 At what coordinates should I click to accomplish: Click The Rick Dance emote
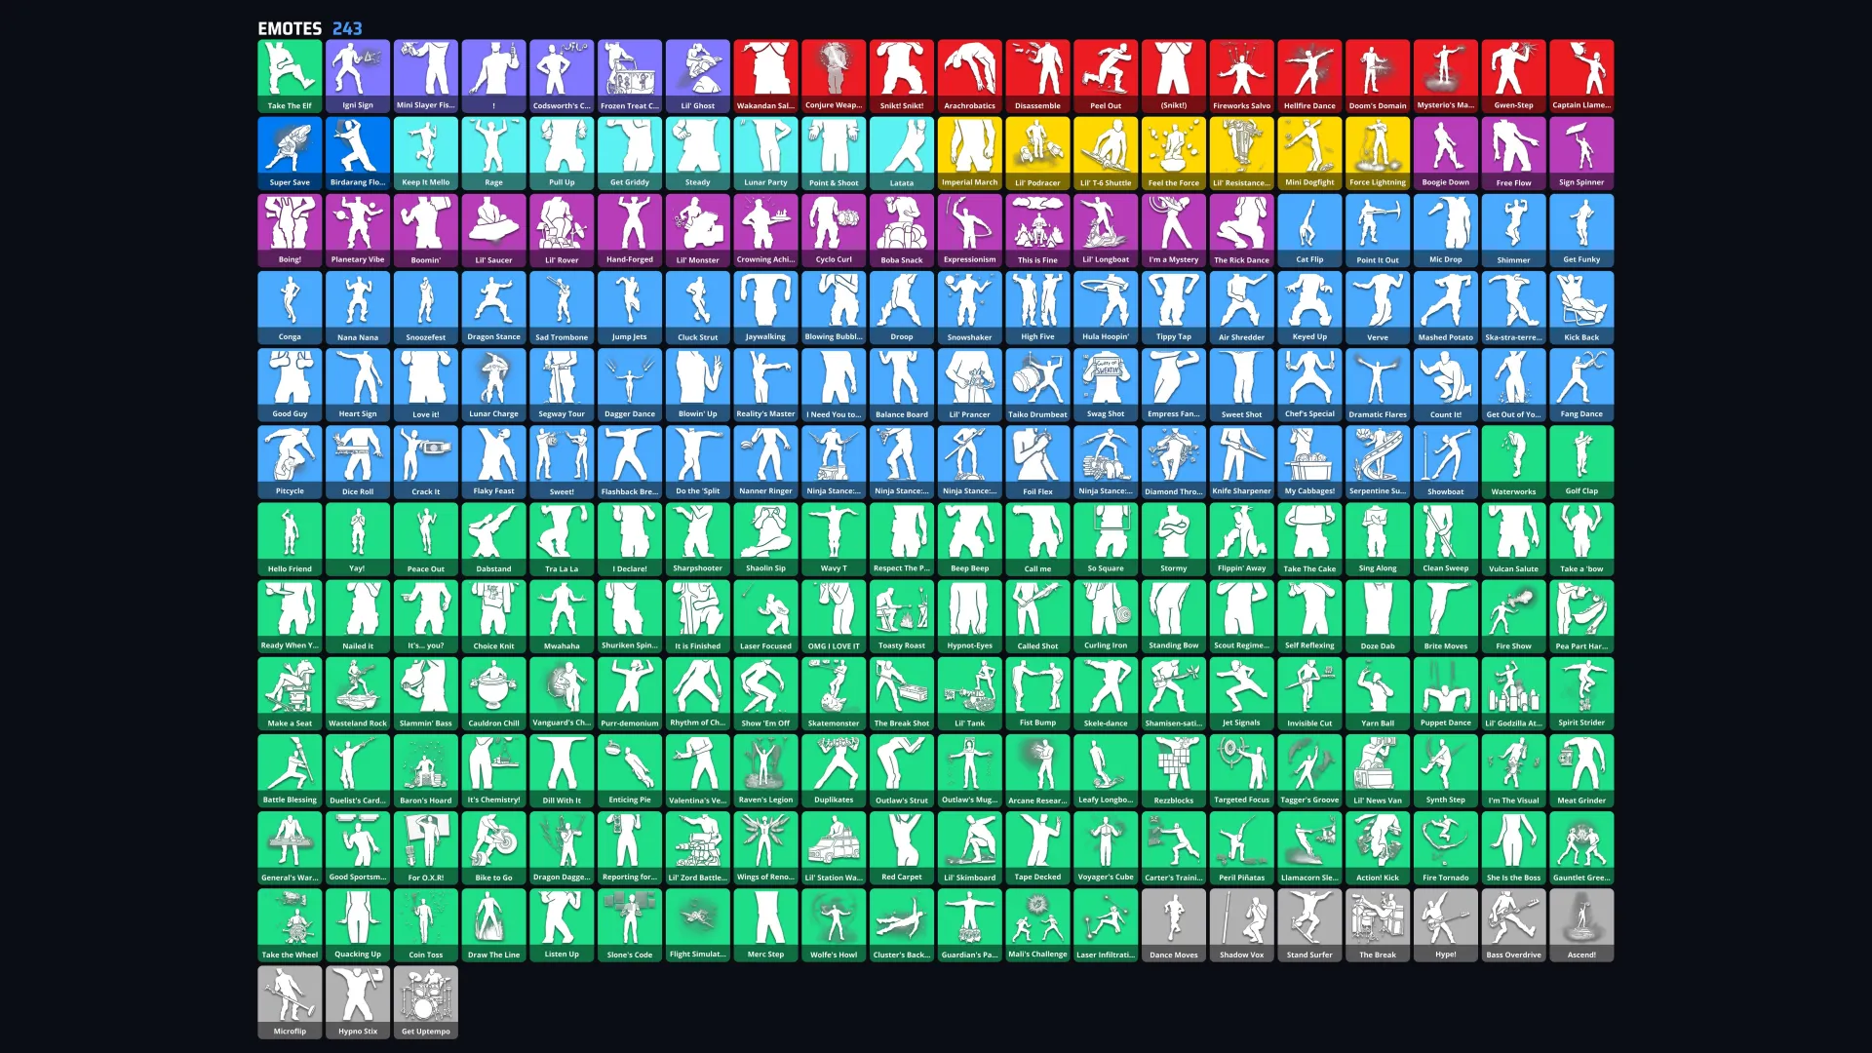coord(1241,230)
